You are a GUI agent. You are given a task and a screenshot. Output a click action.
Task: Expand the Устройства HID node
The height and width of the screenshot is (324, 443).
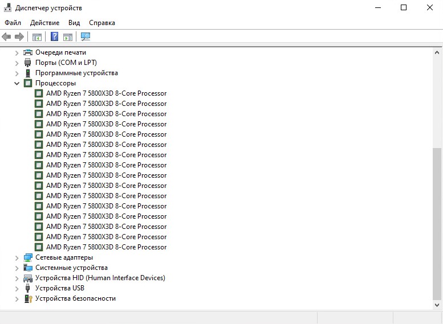(x=17, y=278)
